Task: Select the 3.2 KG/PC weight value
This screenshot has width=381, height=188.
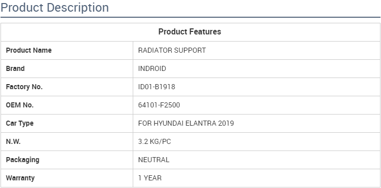Action: point(155,141)
